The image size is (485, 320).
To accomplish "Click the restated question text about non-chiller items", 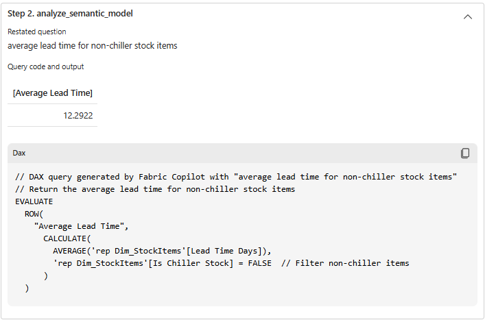I will click(93, 45).
